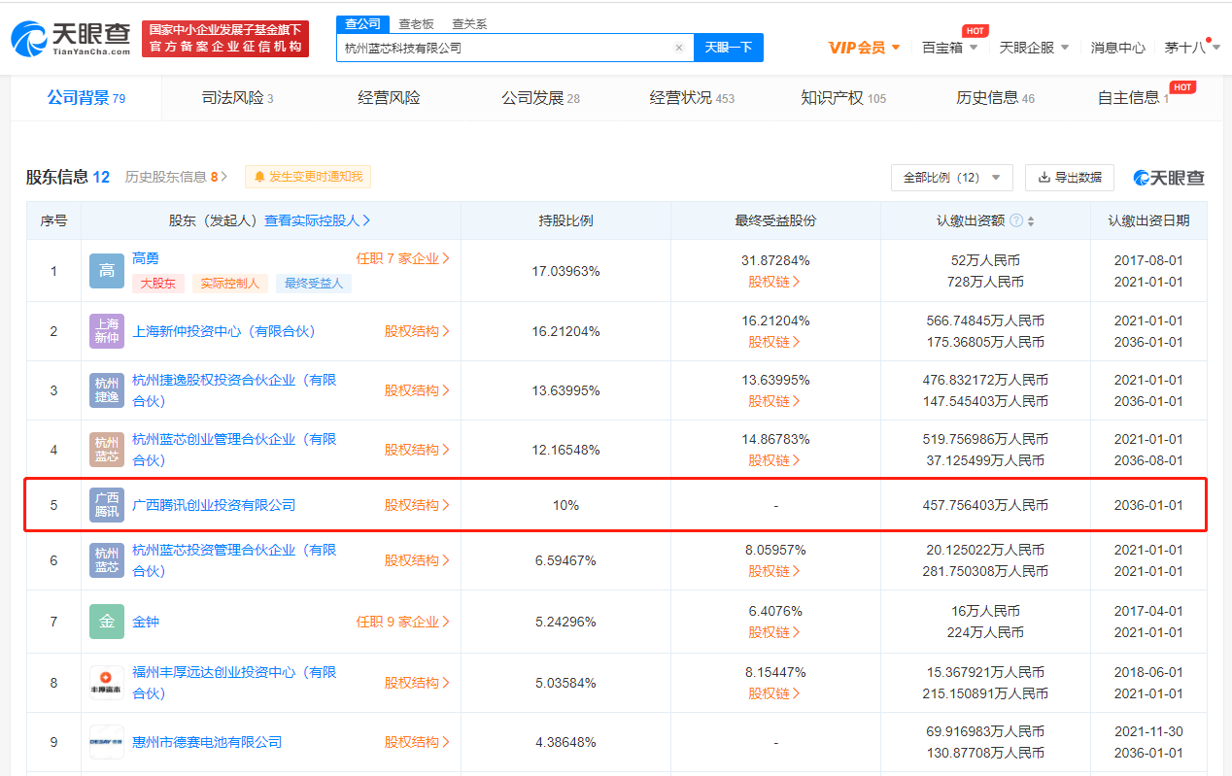Expand 任职 7 家企业 for 高勇
The width and height of the screenshot is (1232, 776).
[x=402, y=258]
